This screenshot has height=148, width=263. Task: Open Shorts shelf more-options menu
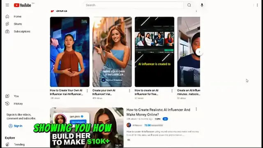click(196, 11)
